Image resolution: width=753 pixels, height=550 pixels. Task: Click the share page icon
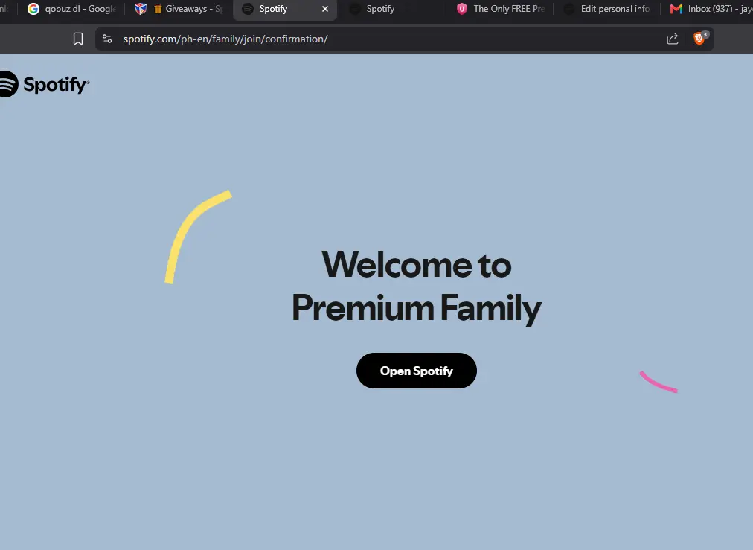coord(673,39)
